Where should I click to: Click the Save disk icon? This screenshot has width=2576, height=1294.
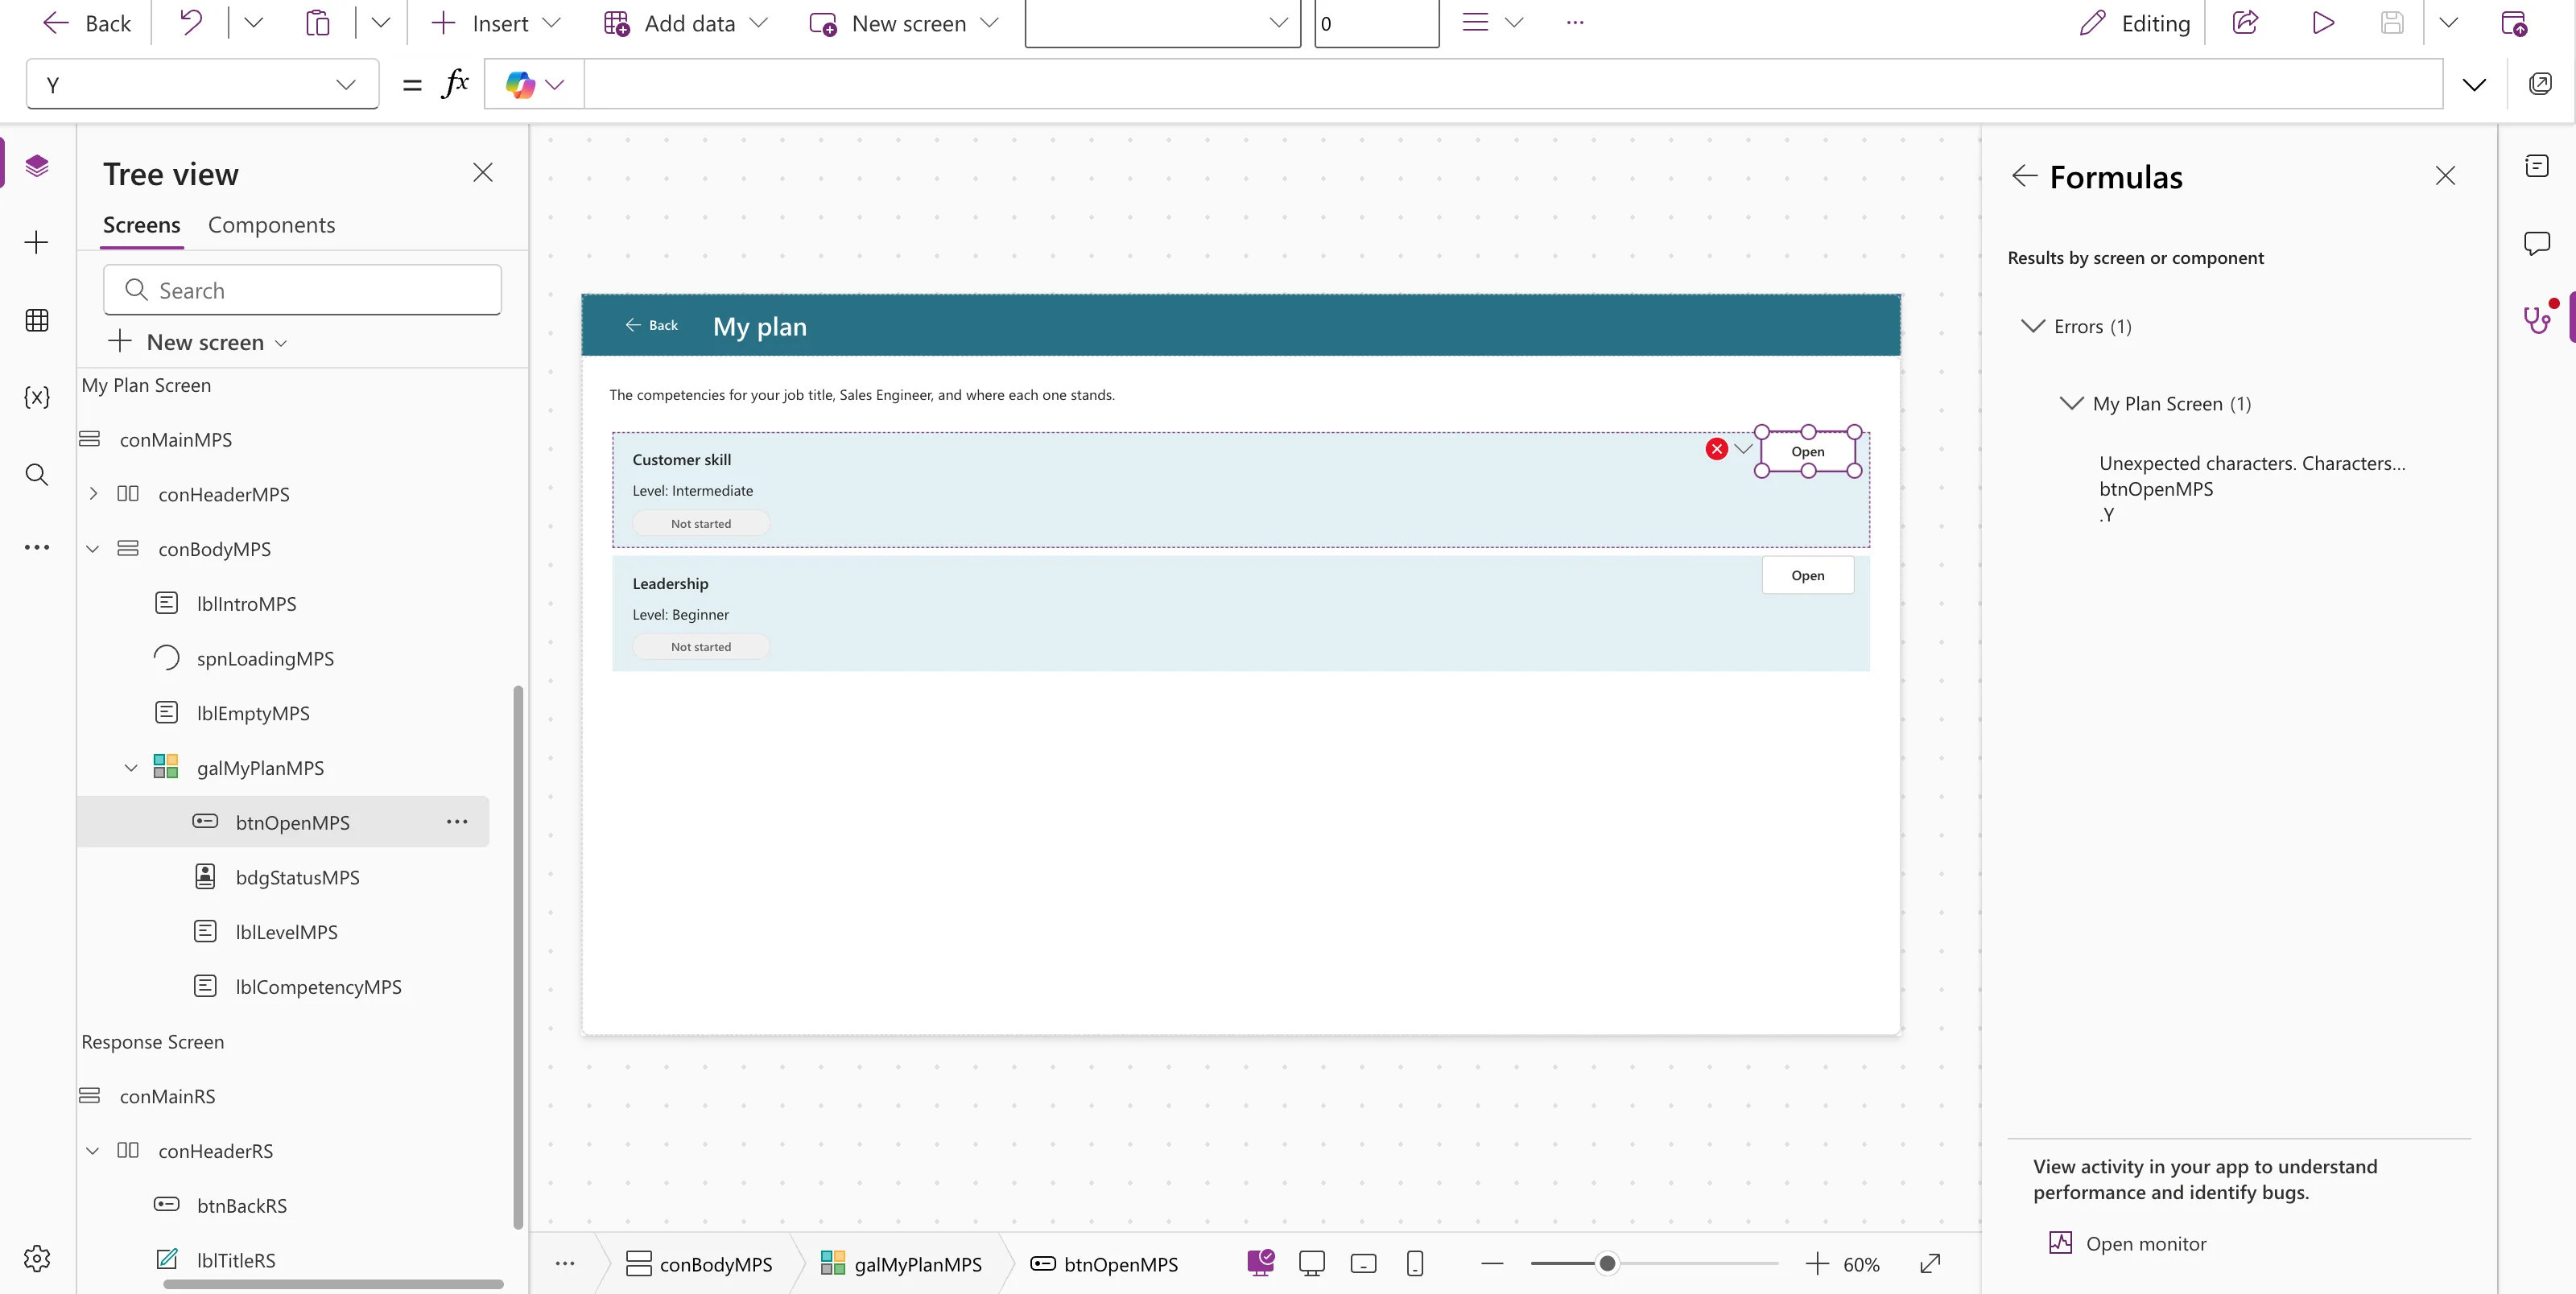(2392, 23)
